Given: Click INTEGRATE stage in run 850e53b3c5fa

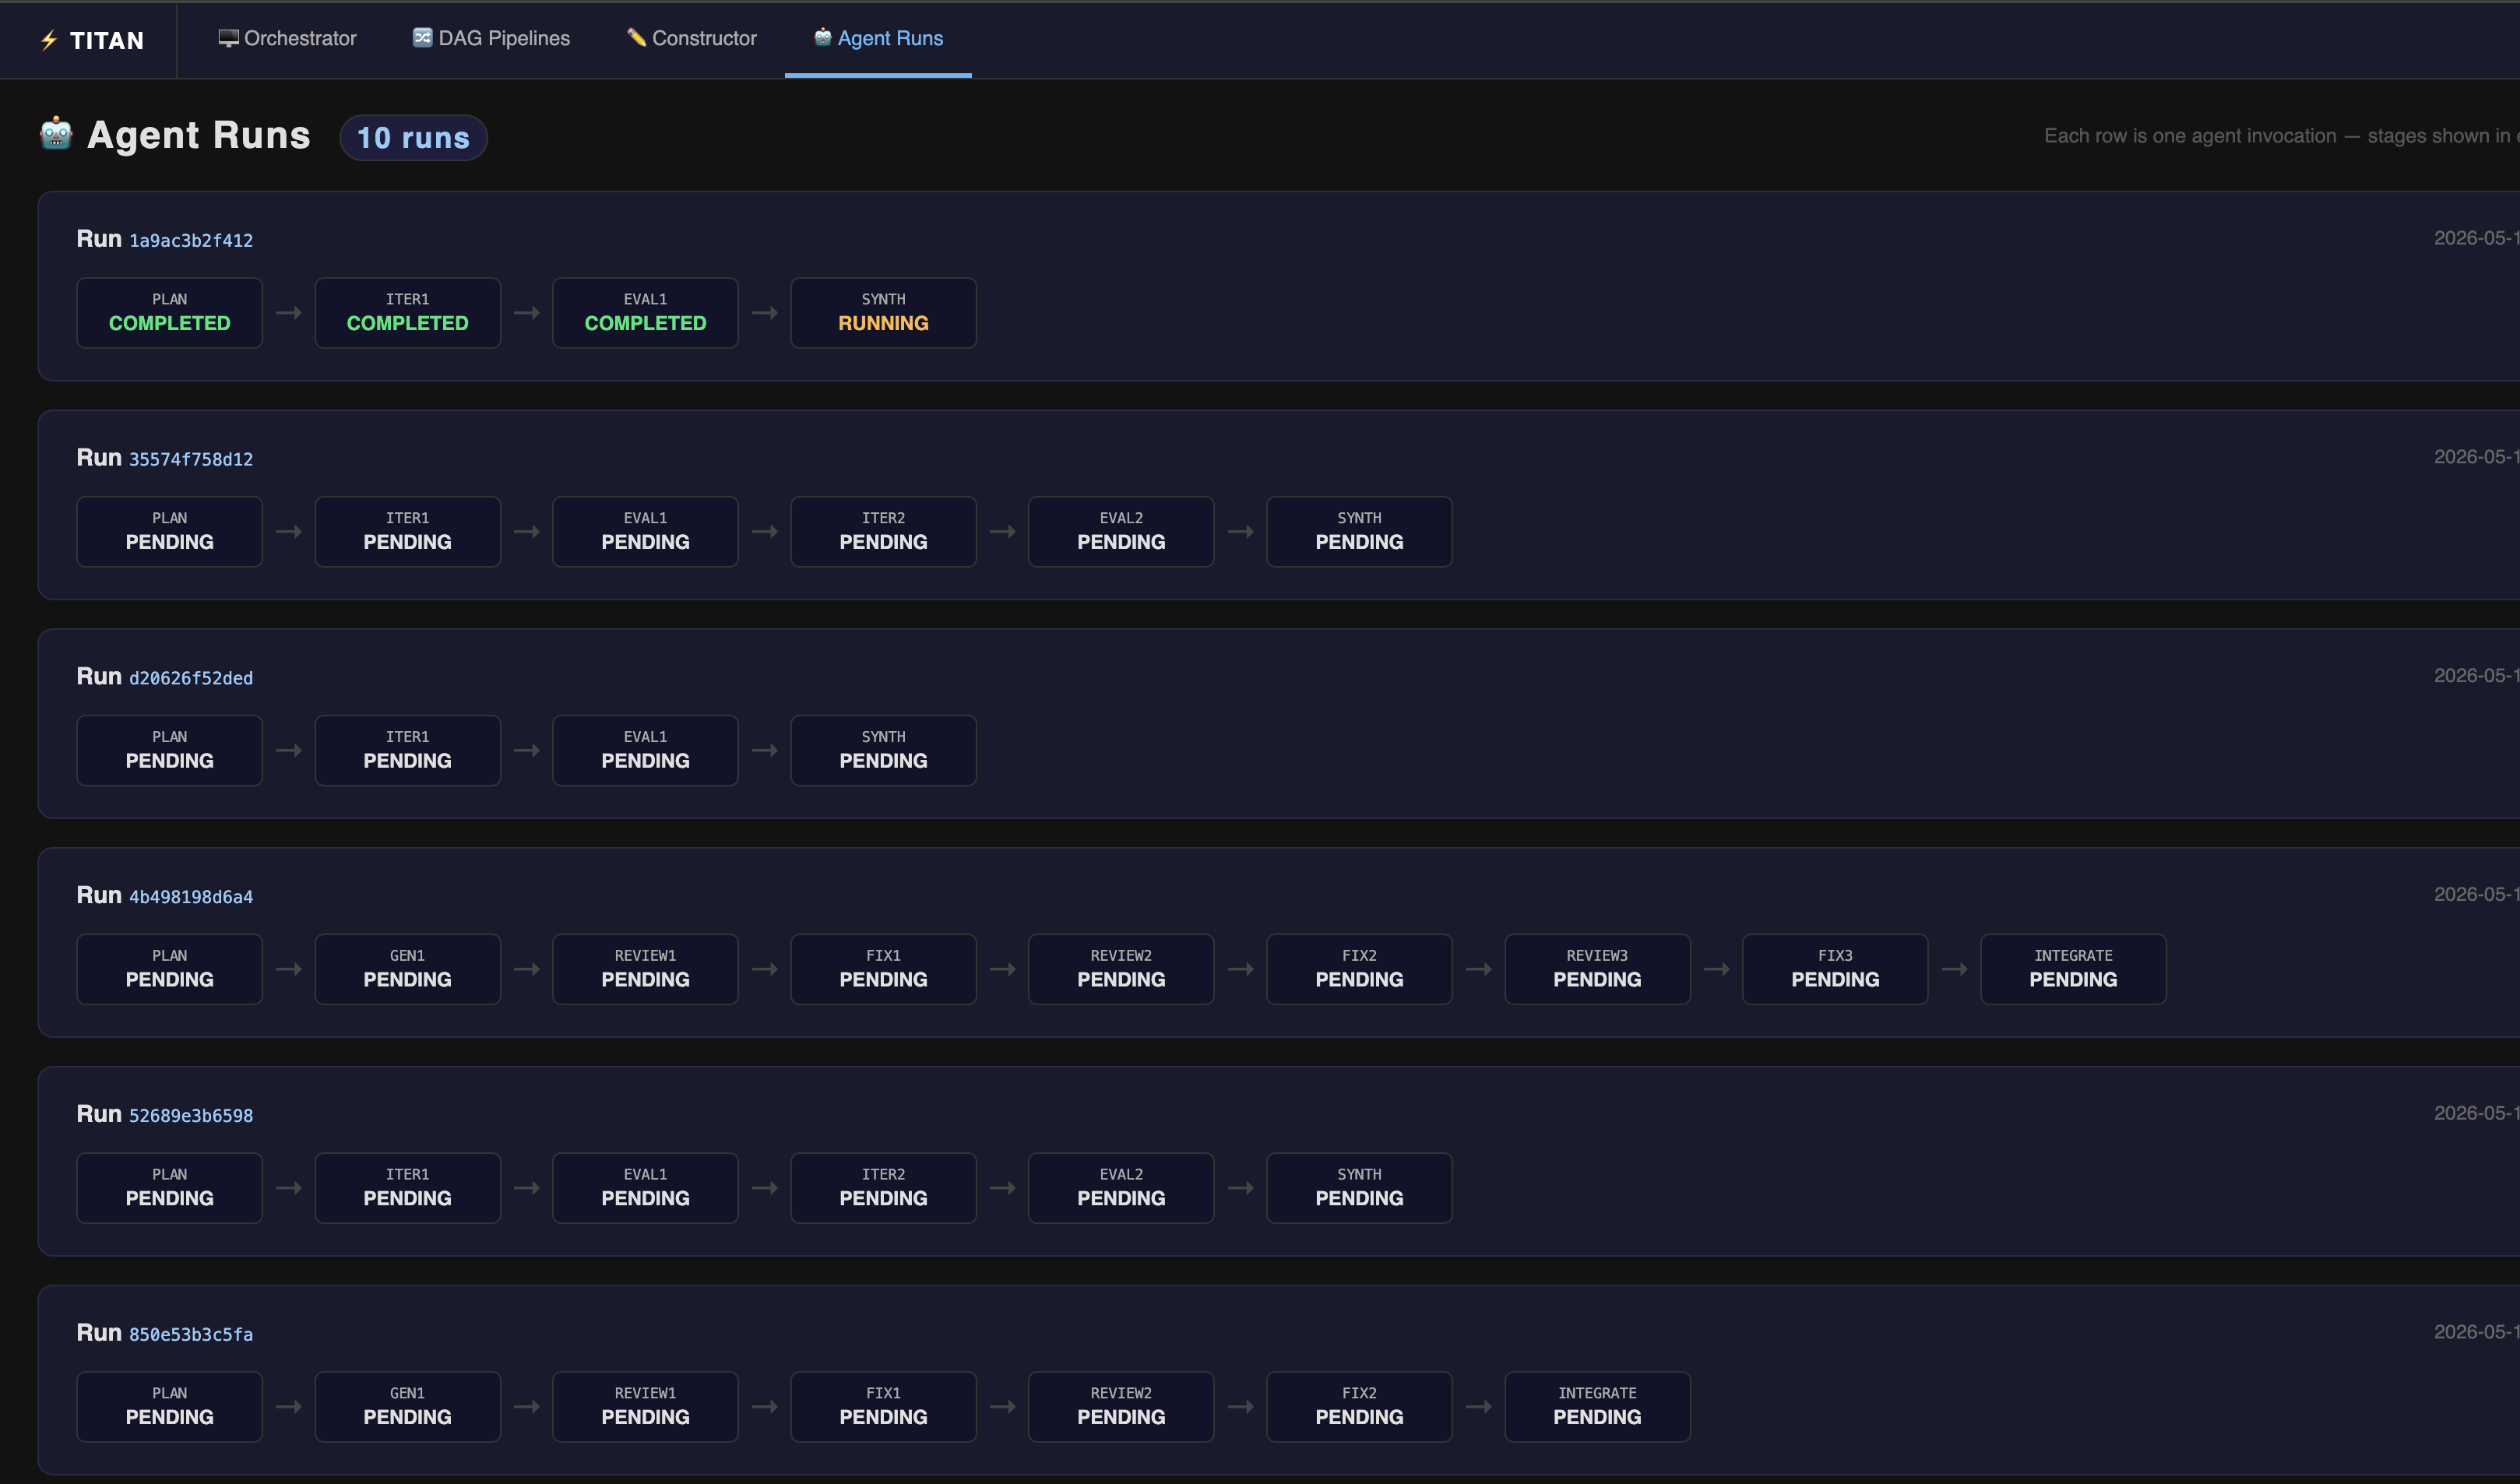Looking at the screenshot, I should click(1598, 1408).
